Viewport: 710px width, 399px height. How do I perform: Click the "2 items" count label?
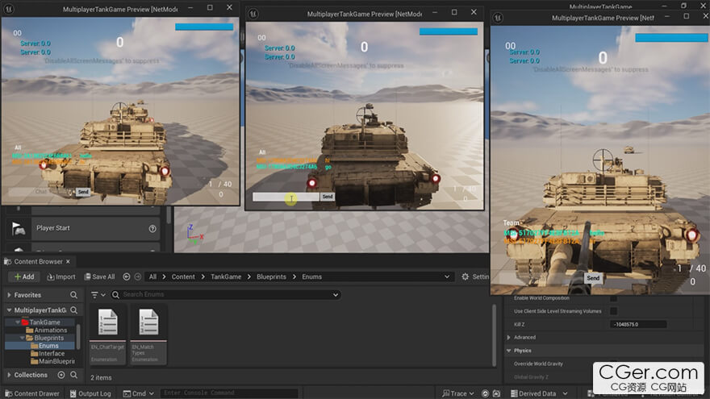(101, 377)
